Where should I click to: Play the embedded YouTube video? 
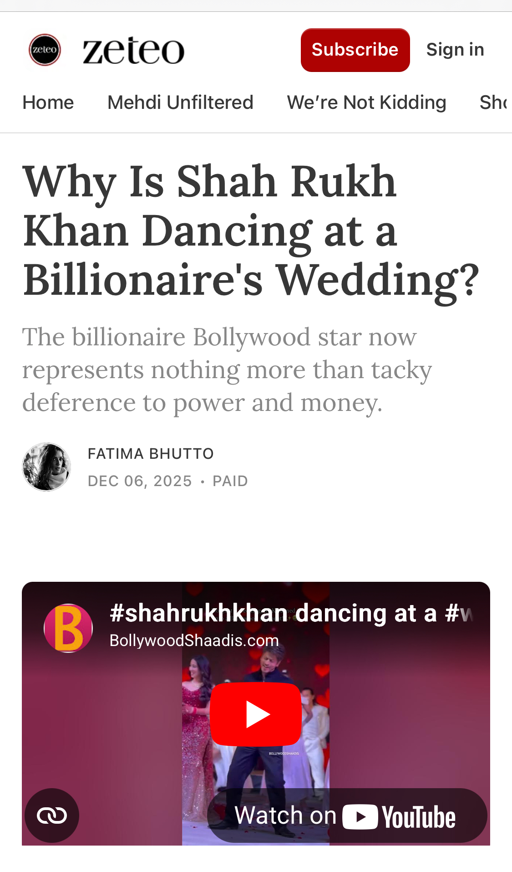256,714
